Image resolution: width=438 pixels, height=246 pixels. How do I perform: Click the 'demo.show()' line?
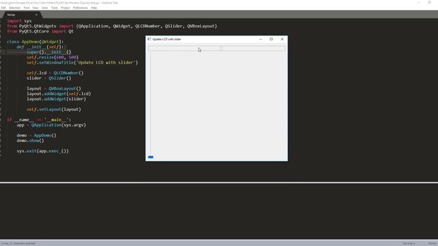pos(30,141)
